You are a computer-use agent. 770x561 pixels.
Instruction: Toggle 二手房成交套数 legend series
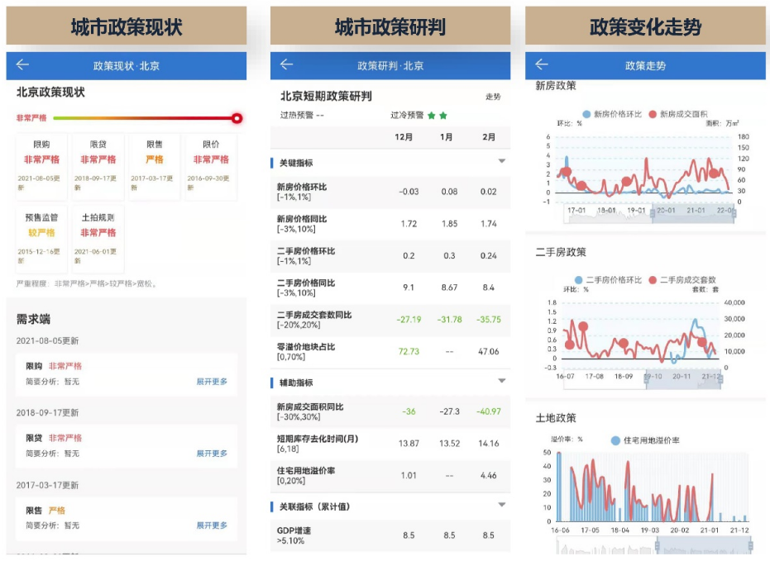(x=682, y=280)
